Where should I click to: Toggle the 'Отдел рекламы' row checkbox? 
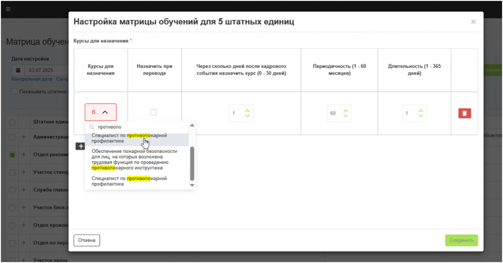point(12,155)
